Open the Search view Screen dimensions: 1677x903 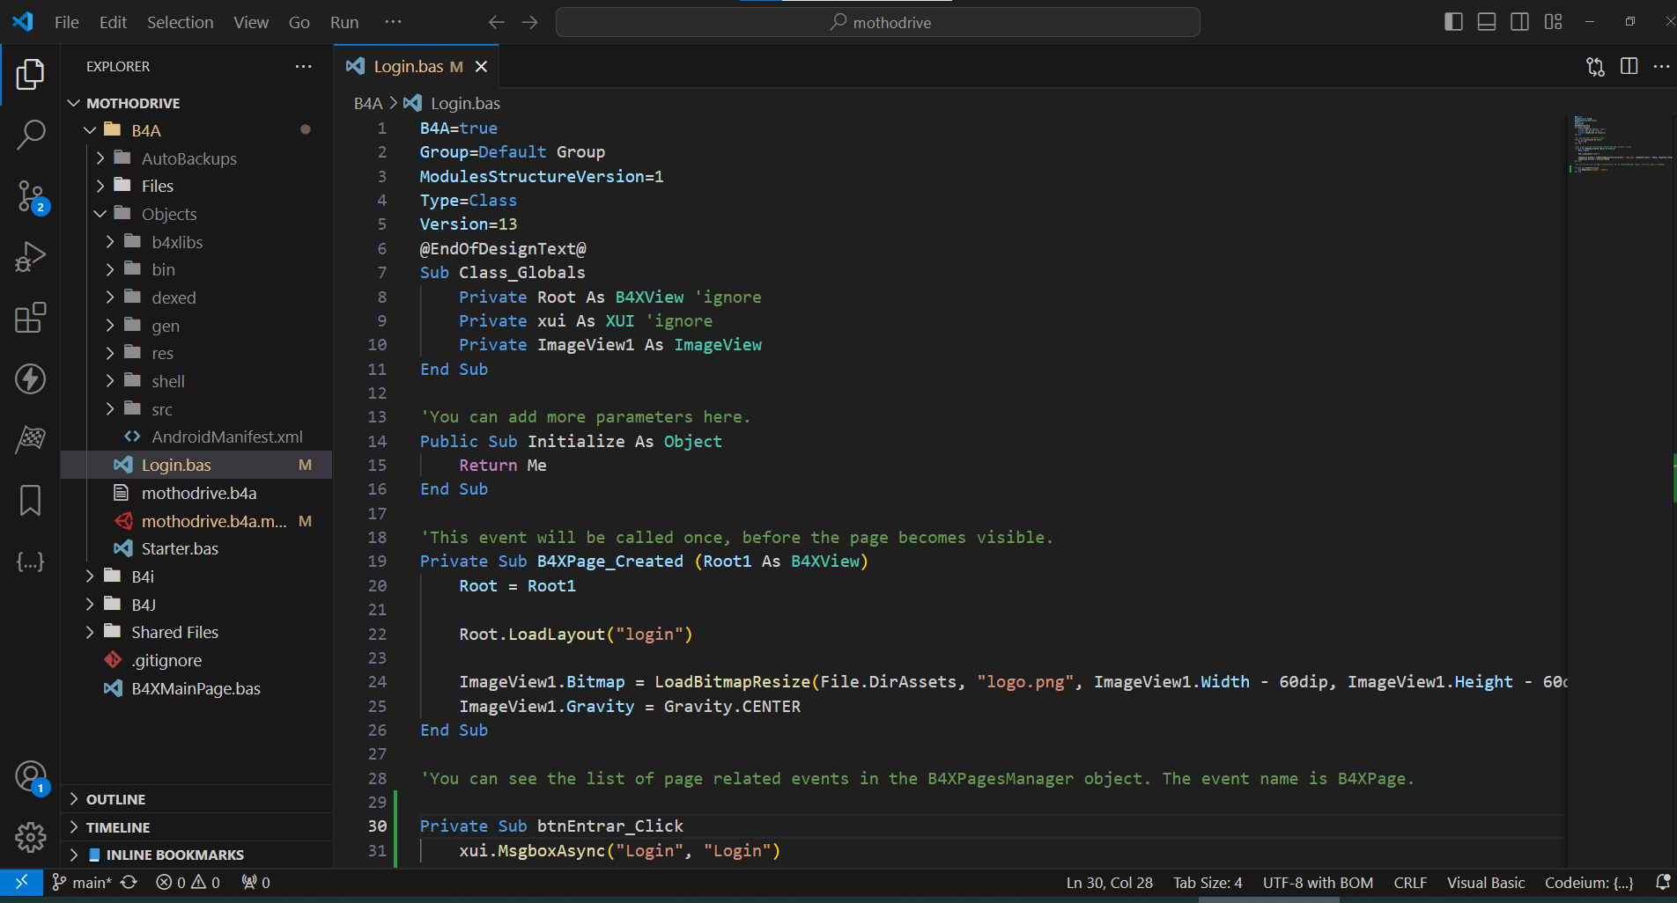tap(30, 135)
